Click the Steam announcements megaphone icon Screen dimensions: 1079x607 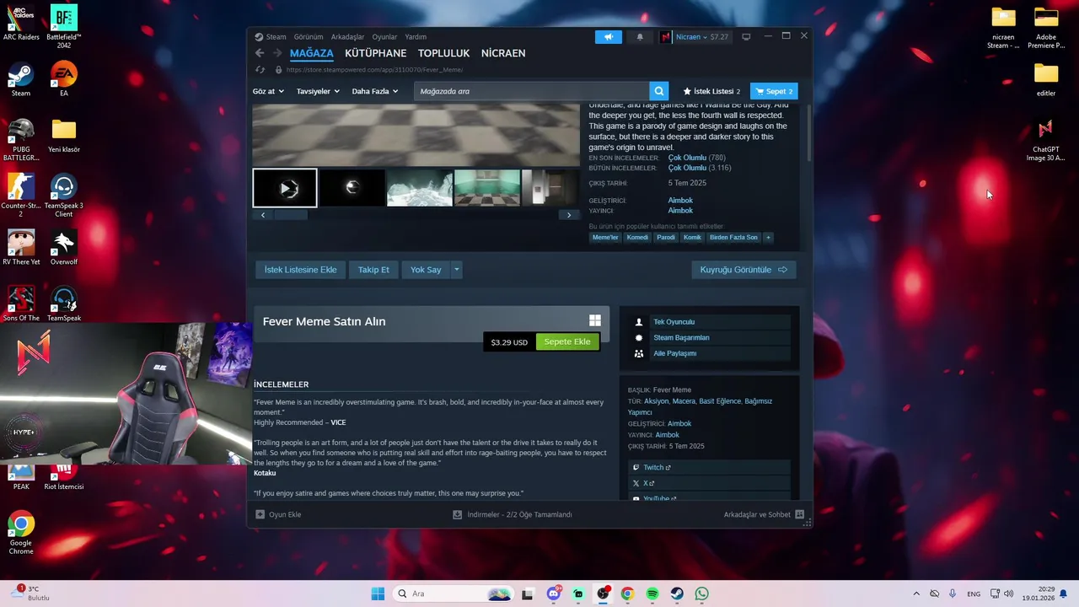pyautogui.click(x=608, y=37)
